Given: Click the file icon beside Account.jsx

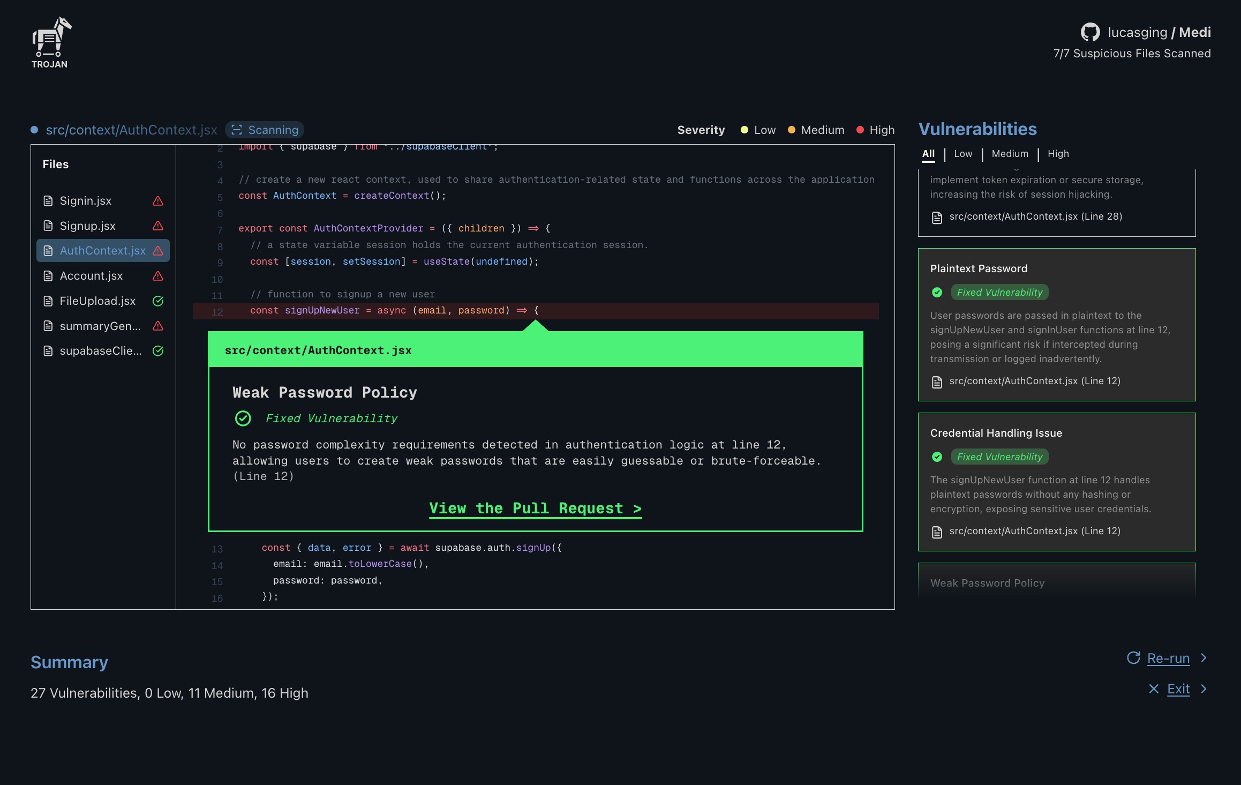Looking at the screenshot, I should [48, 276].
